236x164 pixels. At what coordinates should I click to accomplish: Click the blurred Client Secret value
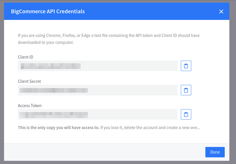(53, 90)
